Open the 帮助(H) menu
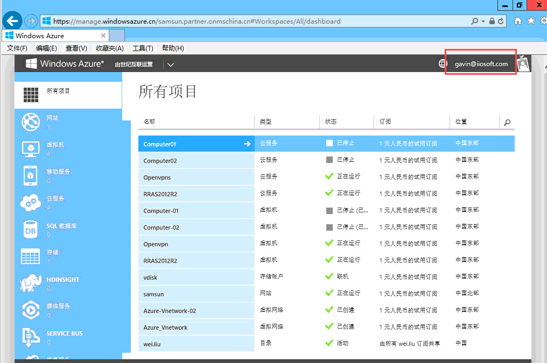Viewport: 547px width, 363px height. [173, 48]
